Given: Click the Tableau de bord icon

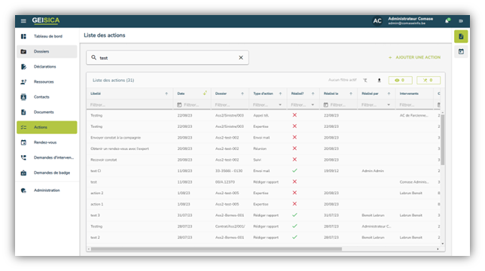Looking at the screenshot, I should pos(23,36).
